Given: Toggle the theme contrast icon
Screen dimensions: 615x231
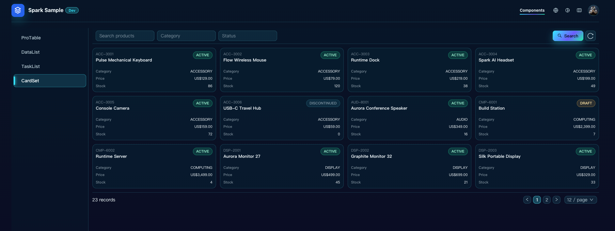Looking at the screenshot, I should click(x=567, y=10).
